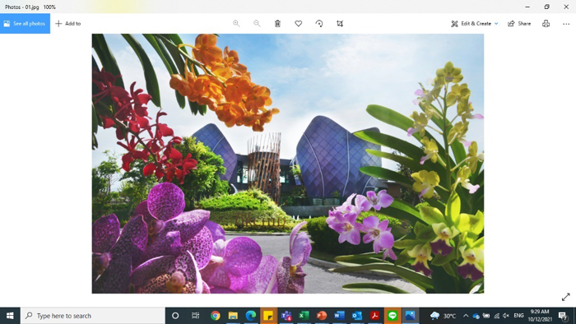Open the crop tool icon

pos(340,24)
